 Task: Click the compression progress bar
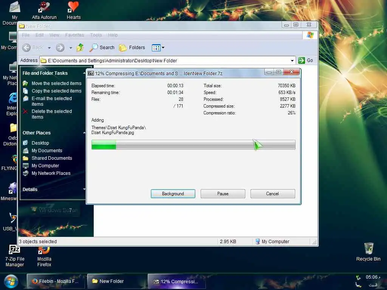(193, 145)
